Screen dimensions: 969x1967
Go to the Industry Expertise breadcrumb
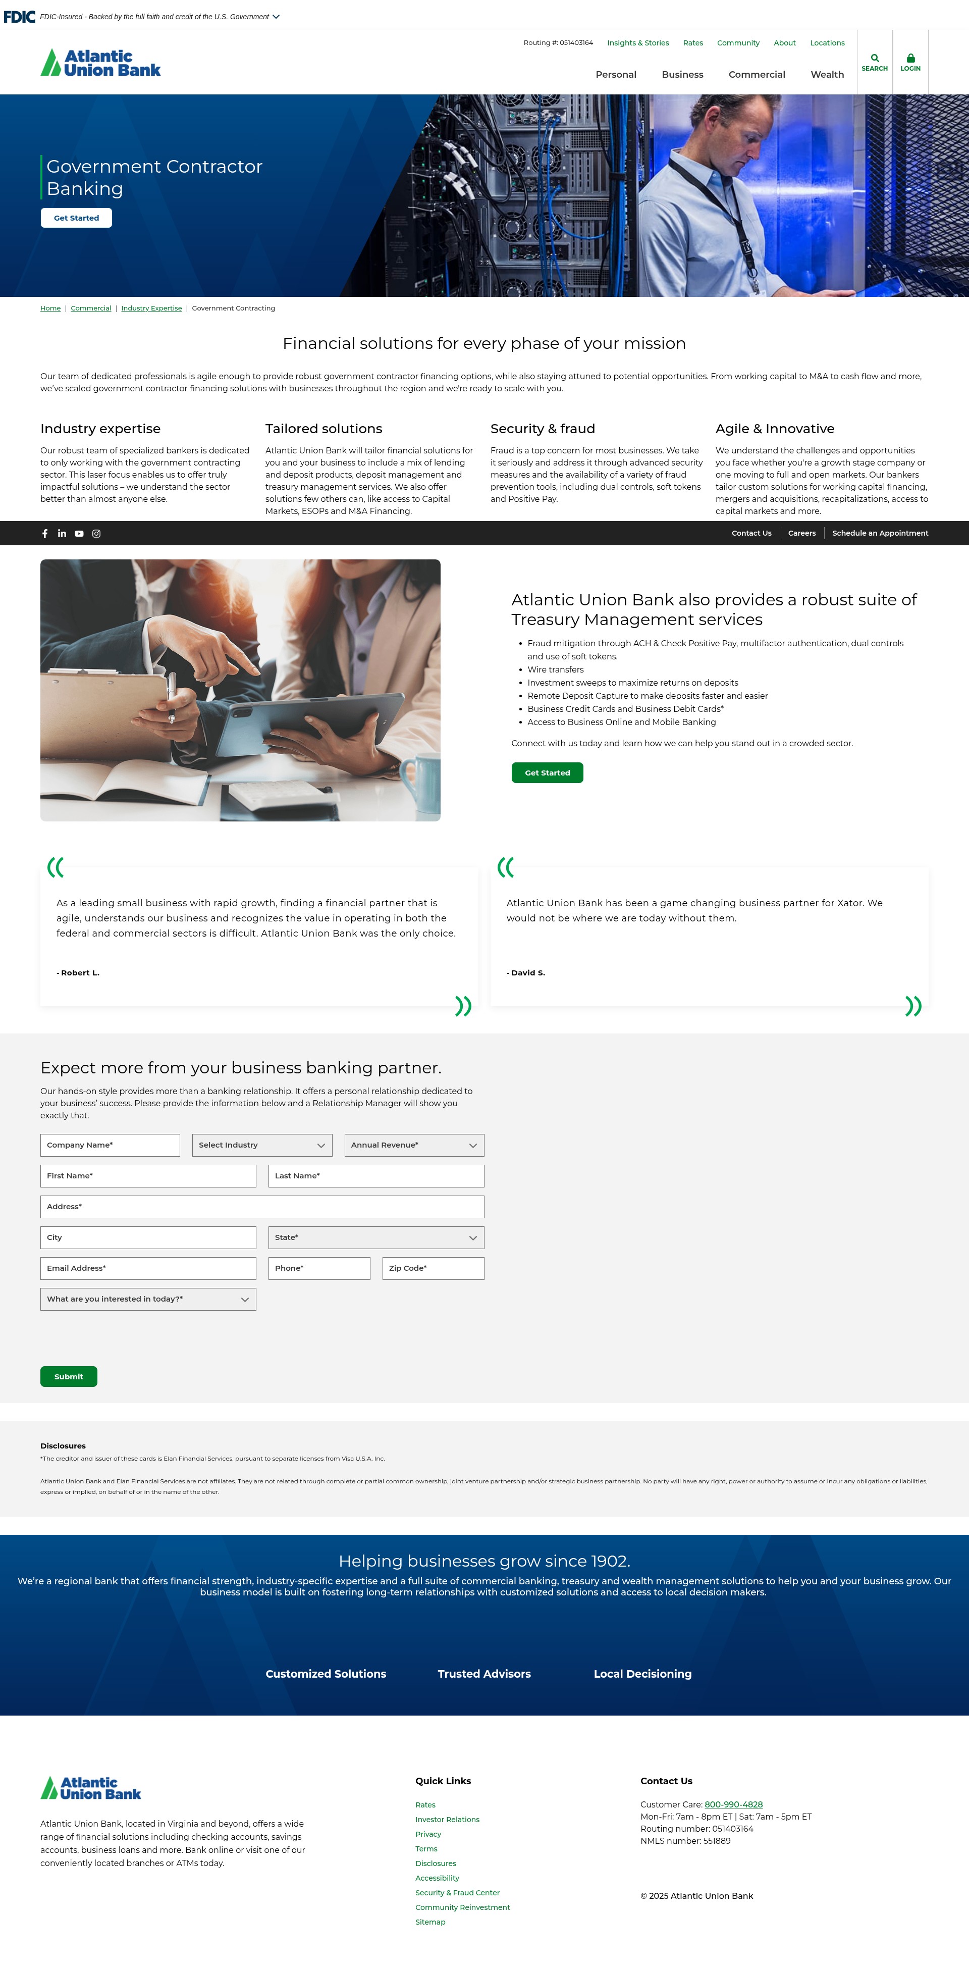151,308
